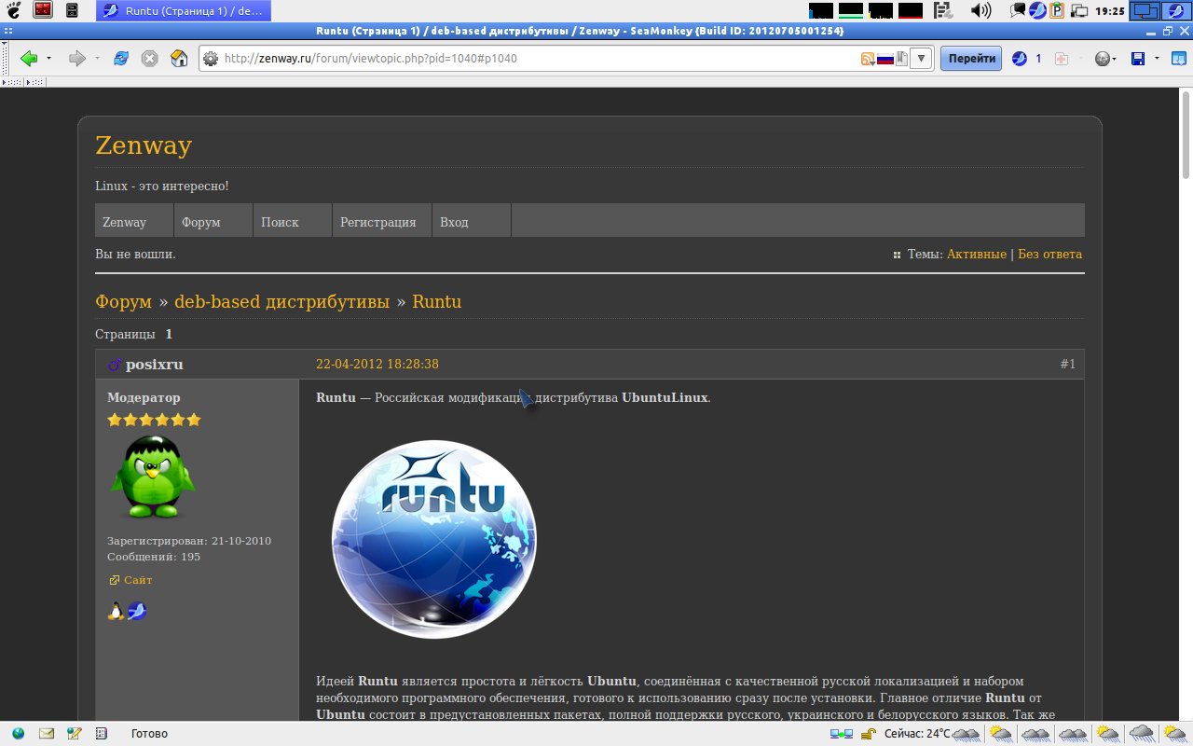Open the grey globe icon in the navigation toolbar

(x=1103, y=59)
